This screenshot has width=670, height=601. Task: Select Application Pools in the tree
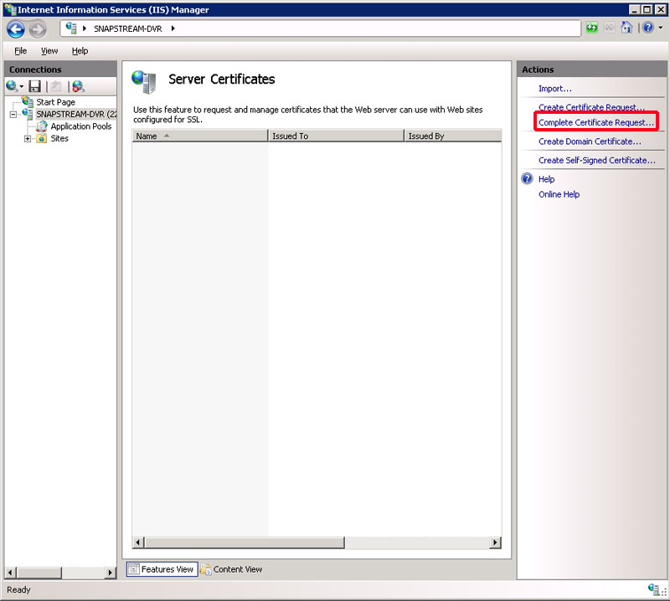81,126
